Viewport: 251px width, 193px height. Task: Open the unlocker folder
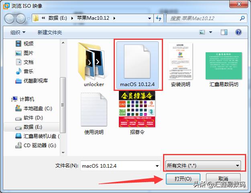point(94,64)
